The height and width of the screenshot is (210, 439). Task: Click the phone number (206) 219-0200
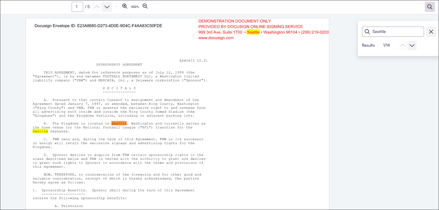[x=315, y=32]
